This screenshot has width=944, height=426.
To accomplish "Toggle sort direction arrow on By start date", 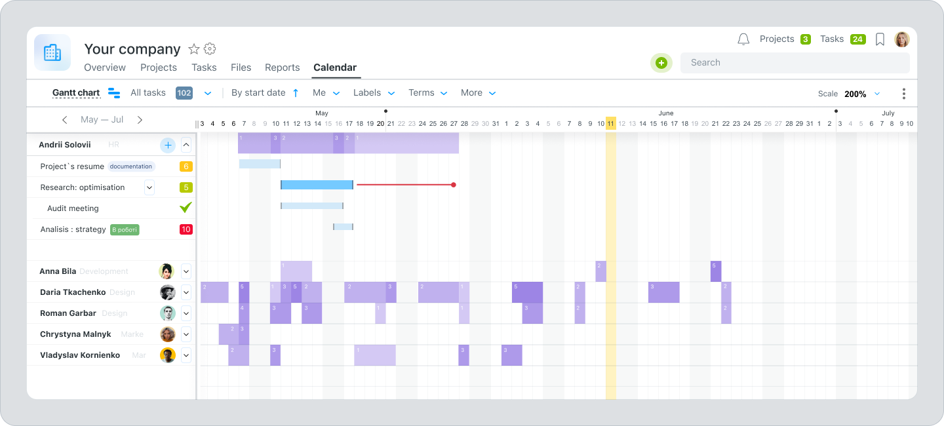I will pyautogui.click(x=296, y=92).
